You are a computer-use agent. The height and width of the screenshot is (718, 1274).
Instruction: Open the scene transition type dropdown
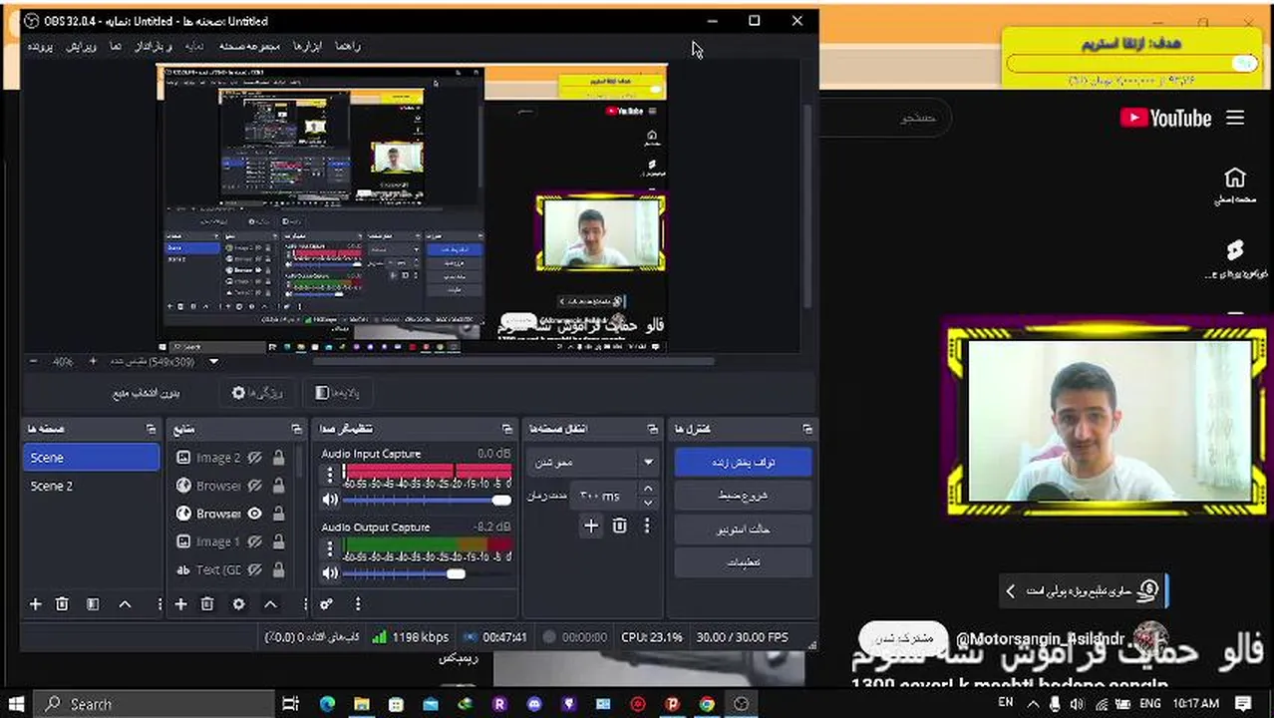593,463
